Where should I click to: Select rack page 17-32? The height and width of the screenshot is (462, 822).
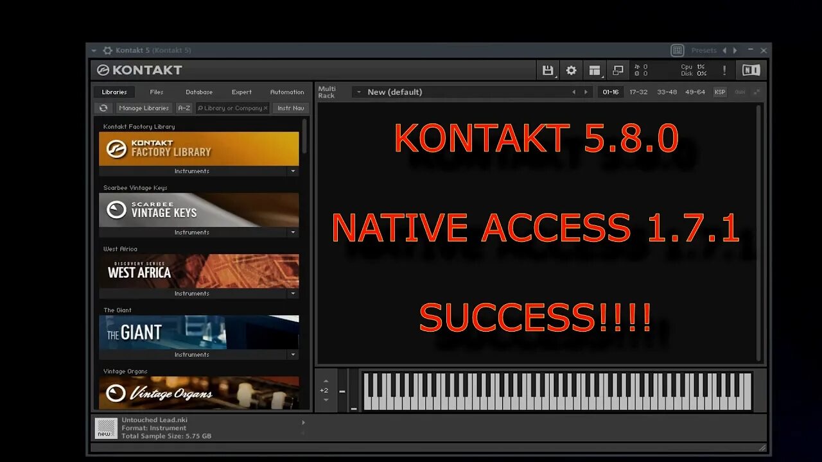click(638, 92)
